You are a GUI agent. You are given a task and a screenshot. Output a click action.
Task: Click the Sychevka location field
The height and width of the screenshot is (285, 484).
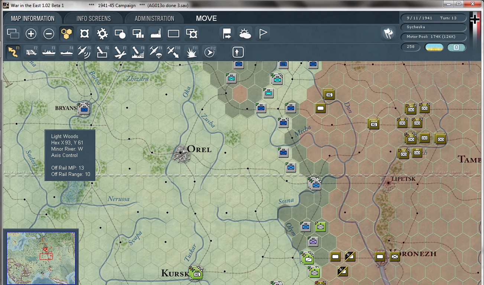pyautogui.click(x=433, y=27)
